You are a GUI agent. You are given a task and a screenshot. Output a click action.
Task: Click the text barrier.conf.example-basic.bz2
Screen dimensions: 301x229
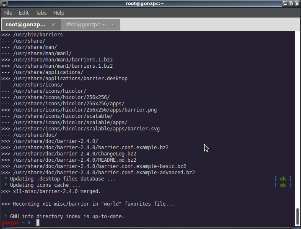pyautogui.click(x=142, y=166)
